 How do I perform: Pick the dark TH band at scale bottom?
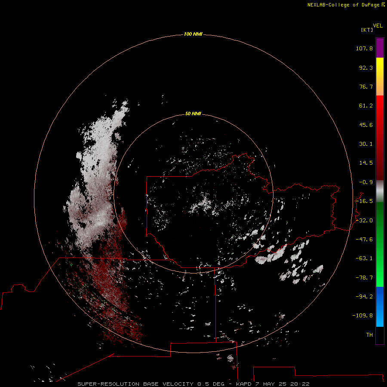pyautogui.click(x=380, y=335)
